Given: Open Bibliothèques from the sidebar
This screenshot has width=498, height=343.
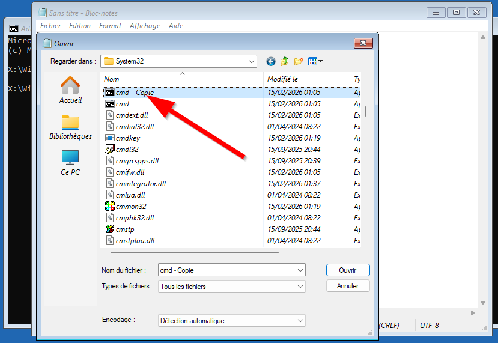Looking at the screenshot, I should (70, 127).
